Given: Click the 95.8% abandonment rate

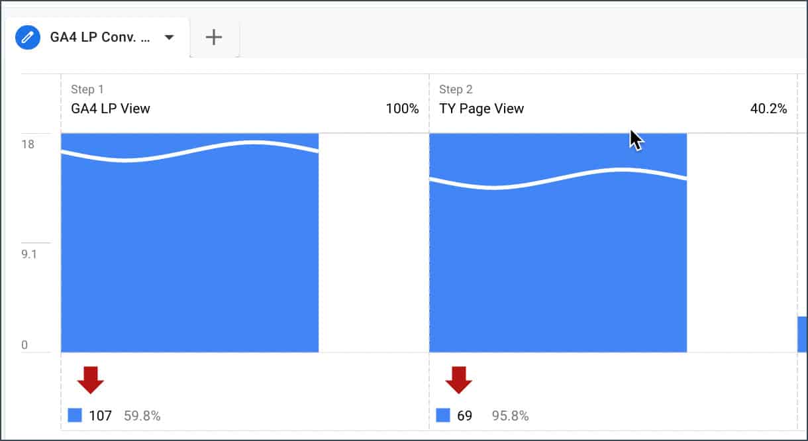Looking at the screenshot, I should [510, 416].
